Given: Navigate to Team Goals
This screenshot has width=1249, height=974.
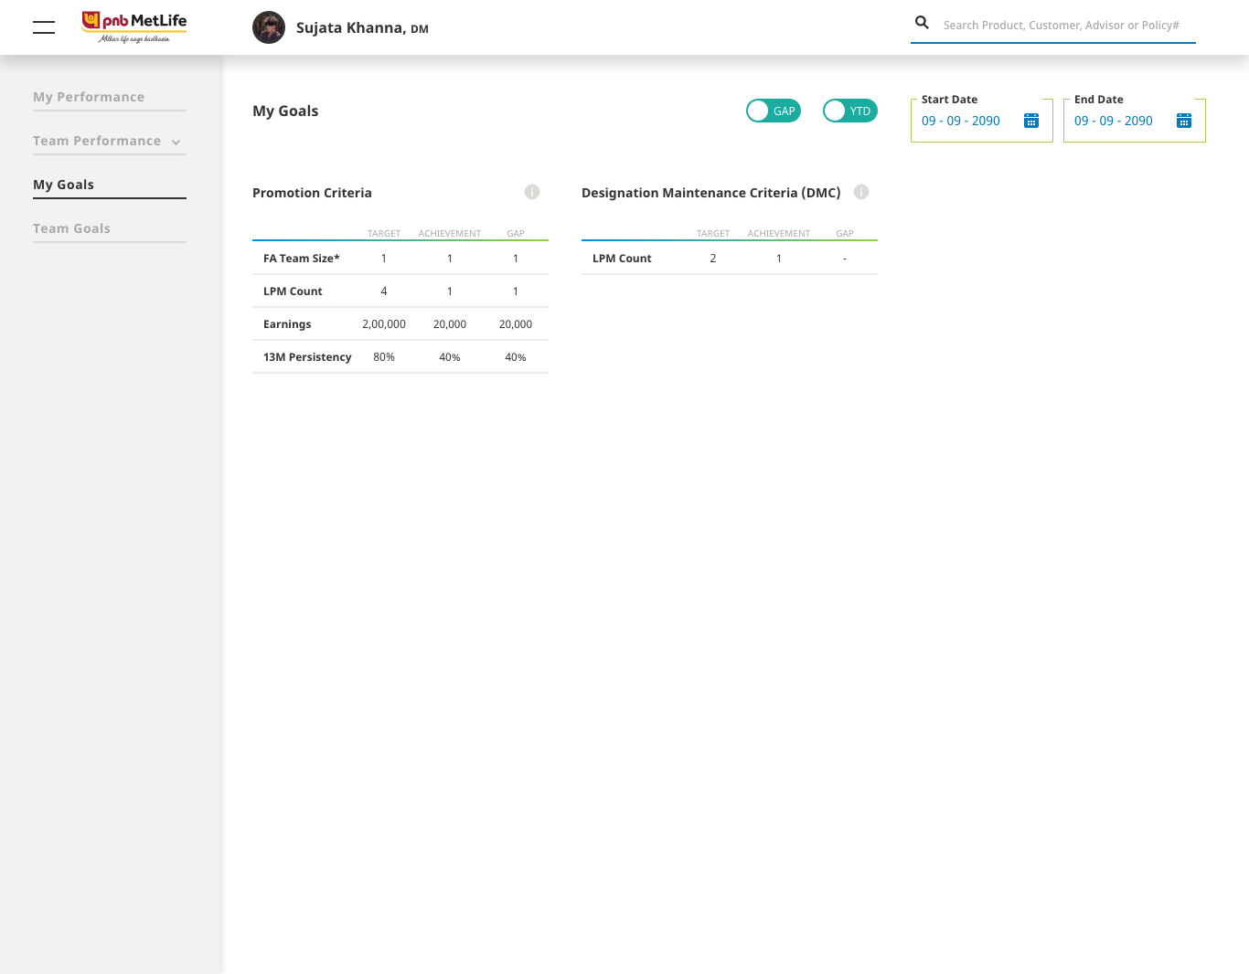Looking at the screenshot, I should pos(71,228).
